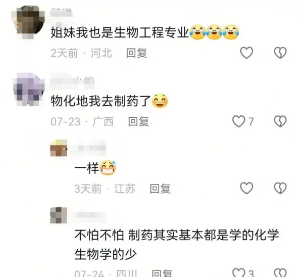Reply to the 江苏 comment posted 3天前
Screen dimensions: 303x277
click(x=160, y=189)
